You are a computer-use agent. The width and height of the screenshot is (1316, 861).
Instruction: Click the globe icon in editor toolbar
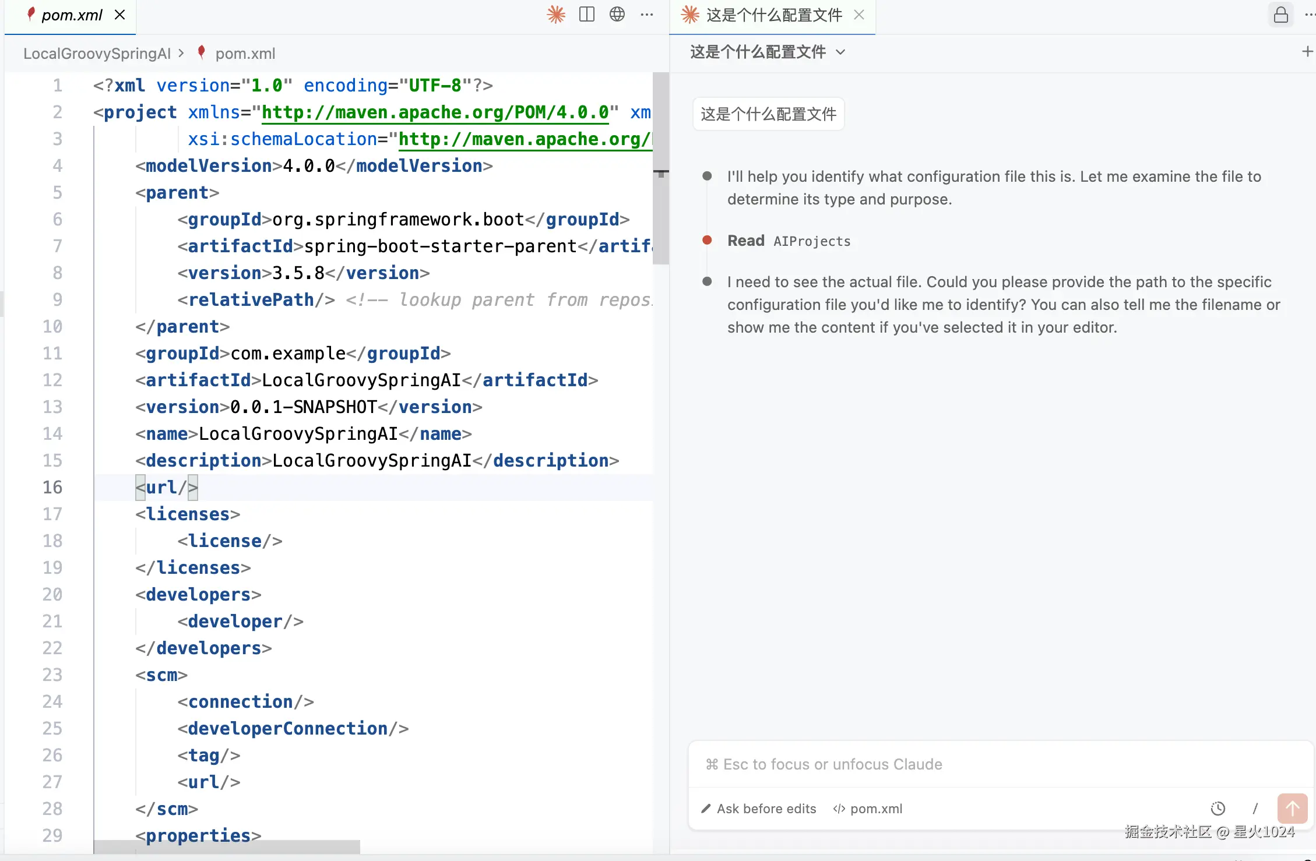(617, 15)
